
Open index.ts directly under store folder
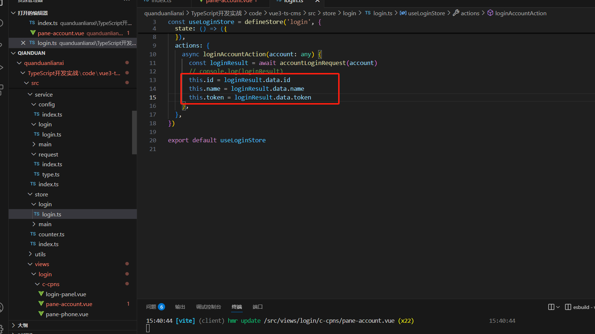[x=49, y=244]
